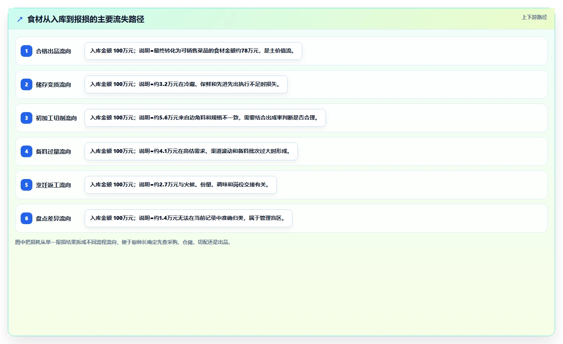Select the number 2 badge
This screenshot has height=344, width=563.
pos(27,84)
